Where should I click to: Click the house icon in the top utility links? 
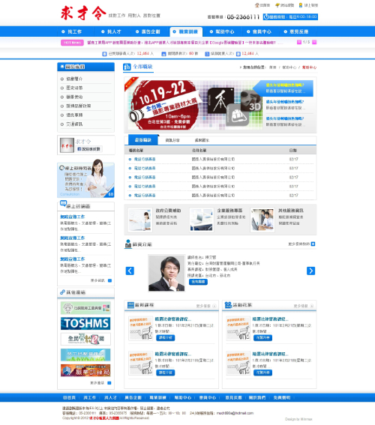(x=256, y=5)
